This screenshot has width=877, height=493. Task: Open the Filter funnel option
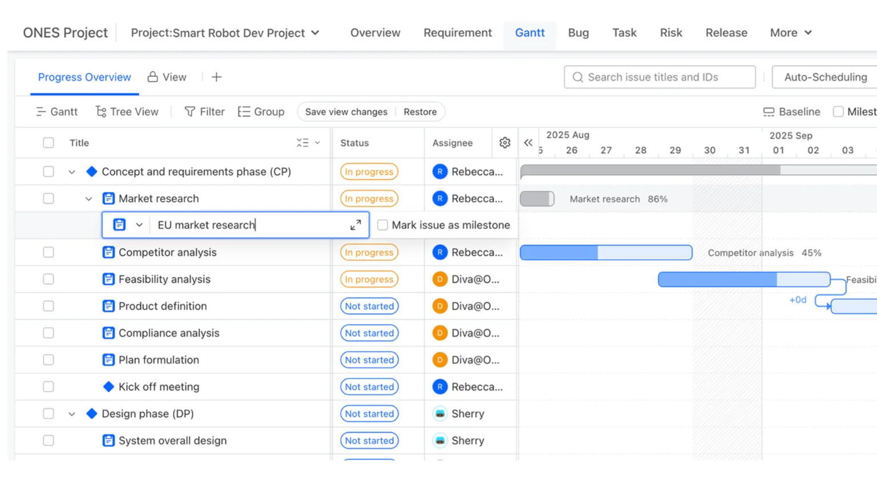[x=204, y=112]
